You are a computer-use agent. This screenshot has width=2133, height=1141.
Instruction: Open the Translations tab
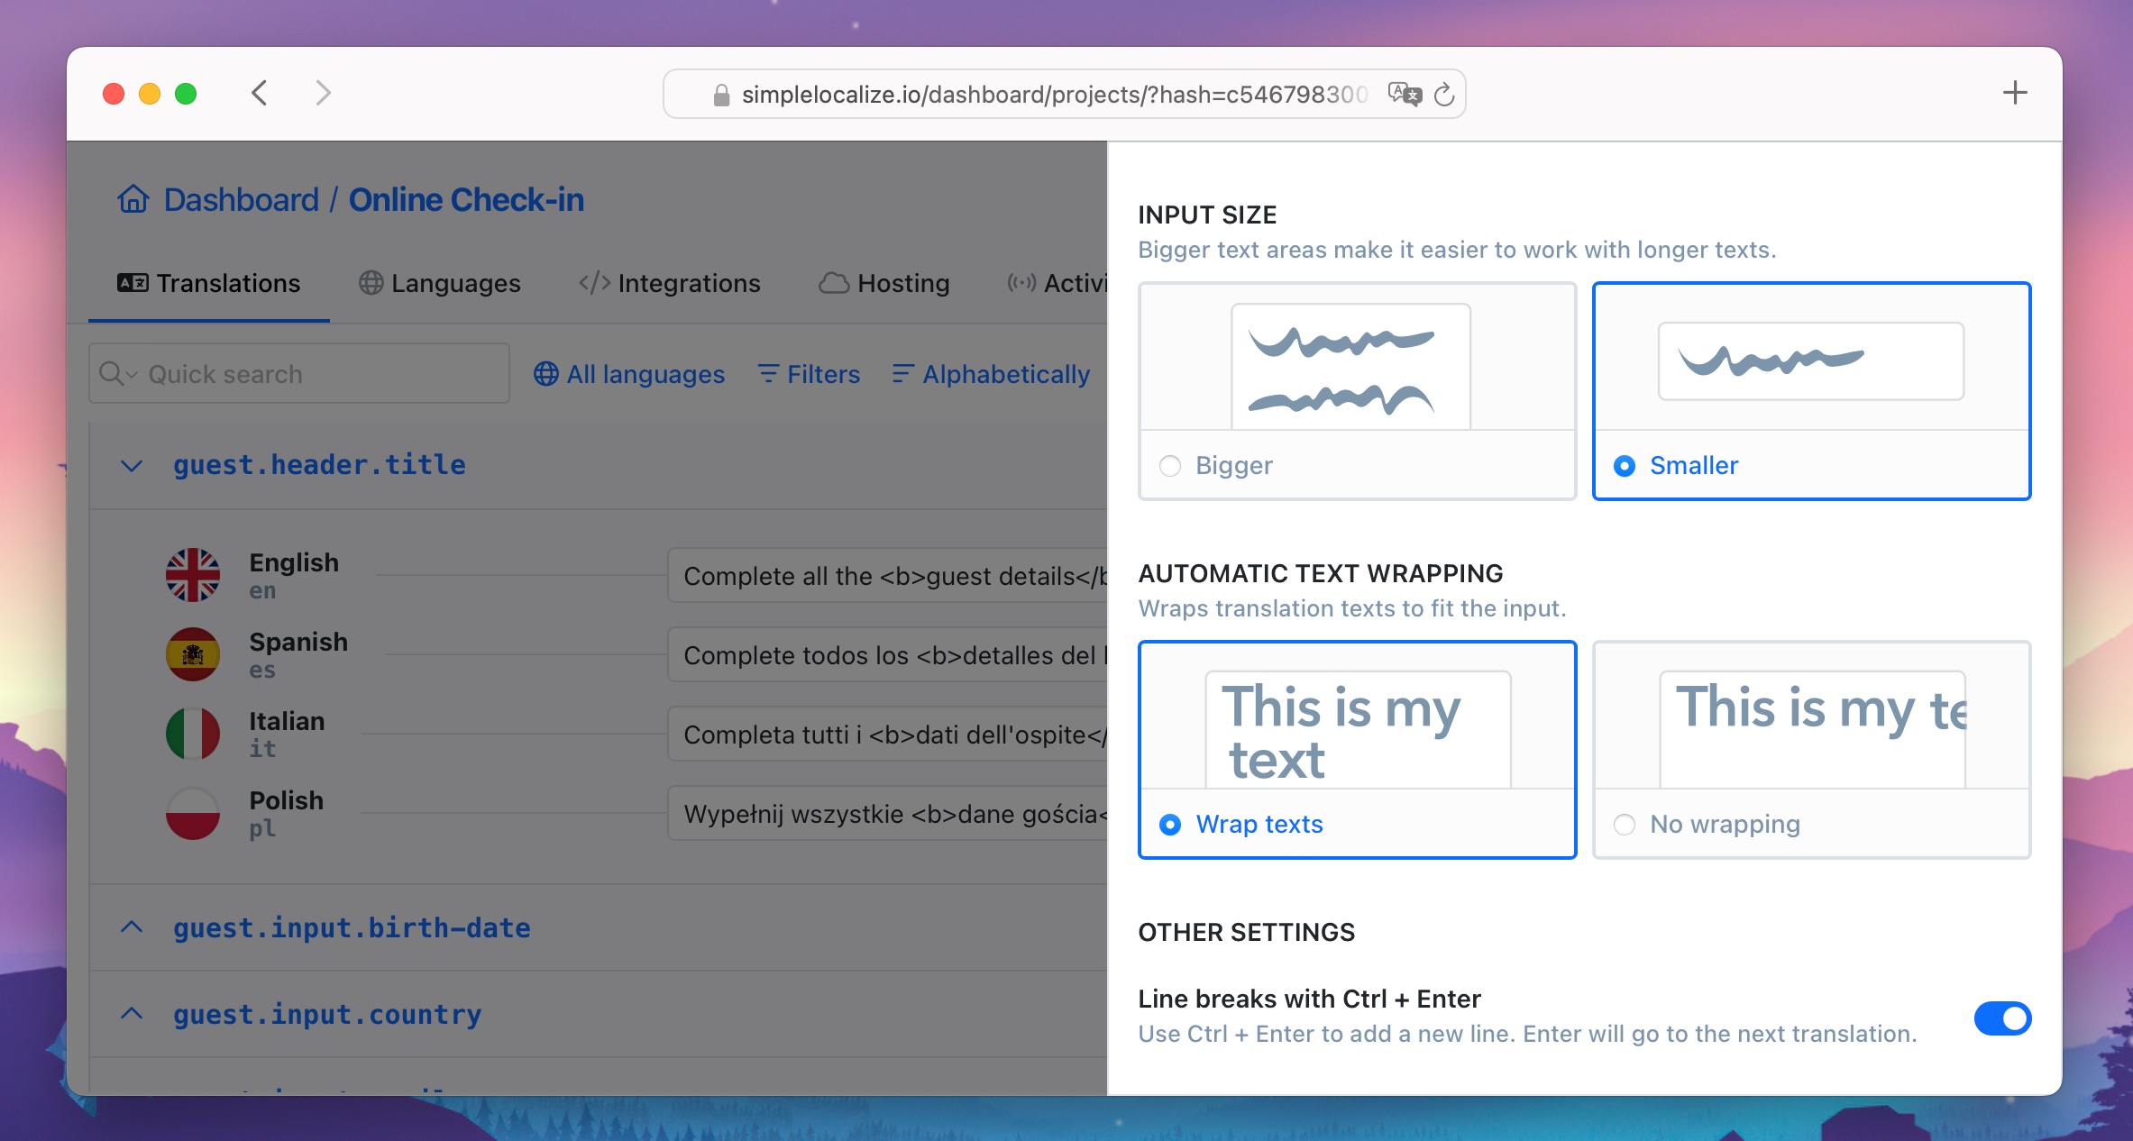209,283
